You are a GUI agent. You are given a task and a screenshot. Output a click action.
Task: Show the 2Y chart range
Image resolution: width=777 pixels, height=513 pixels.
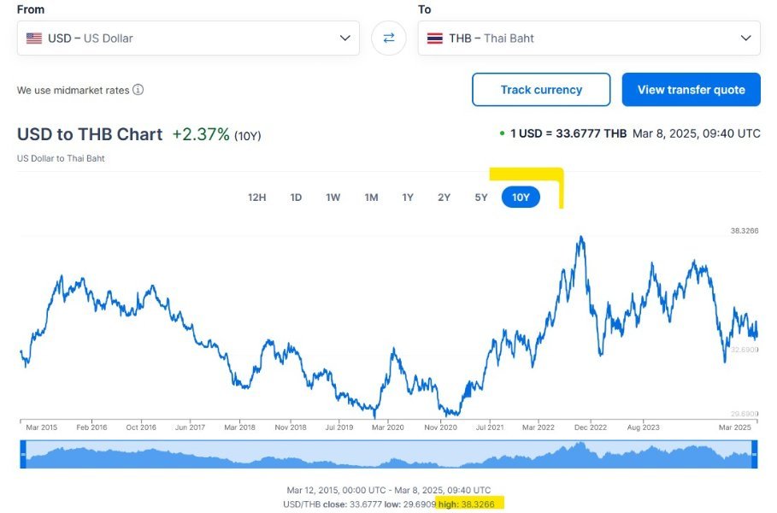point(444,198)
